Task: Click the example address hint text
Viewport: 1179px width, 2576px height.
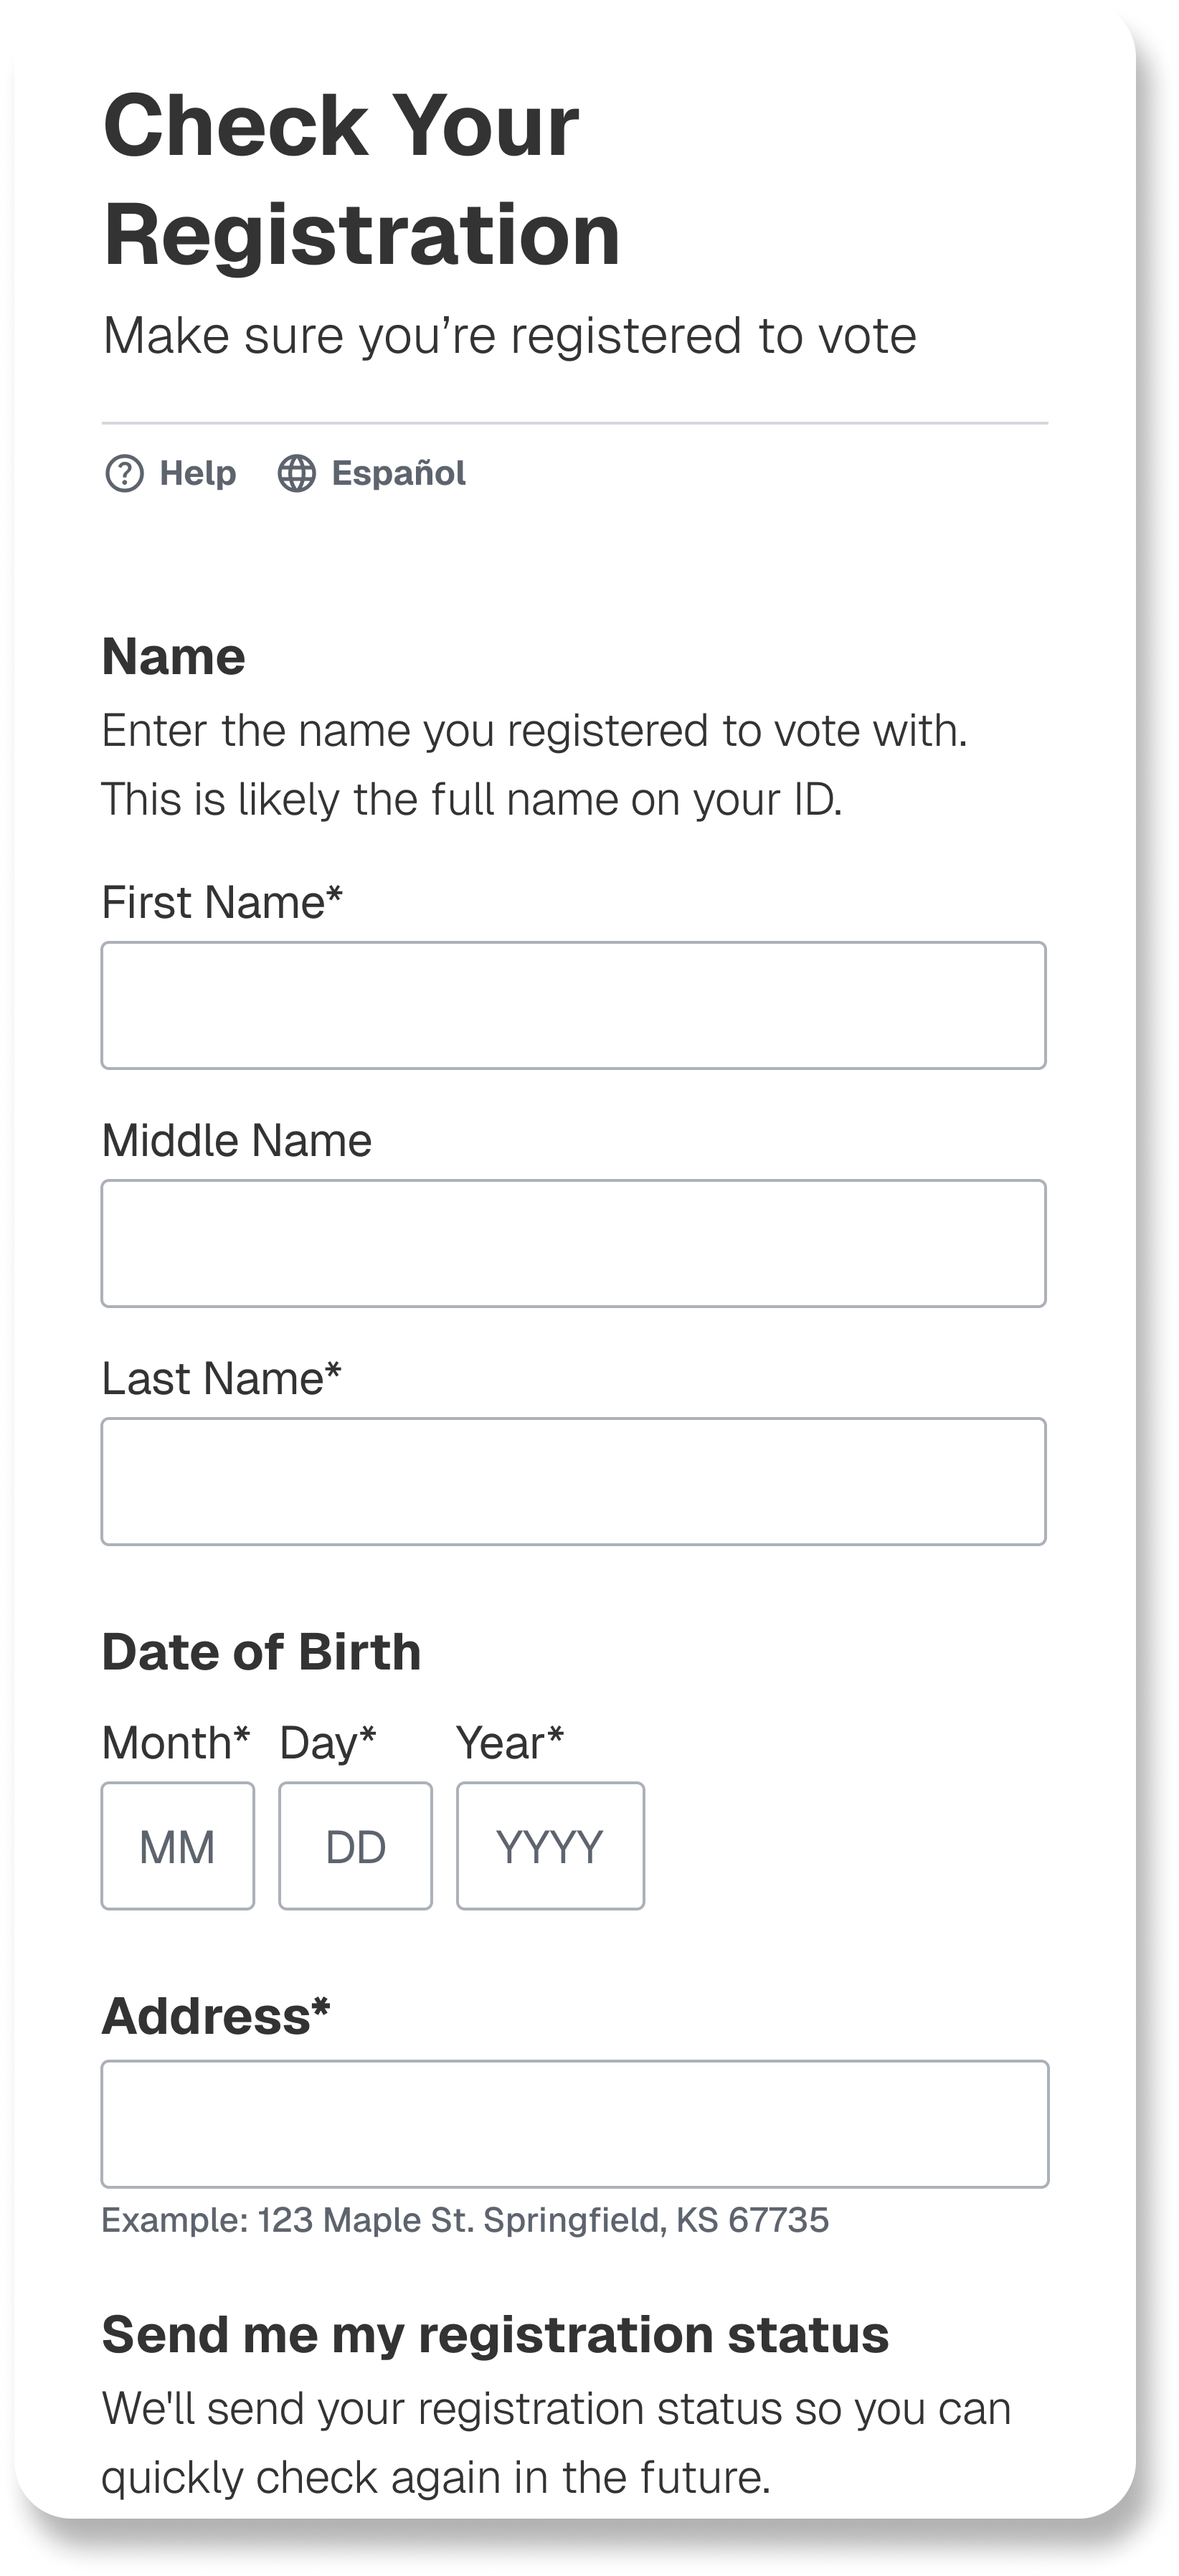Action: (465, 2220)
